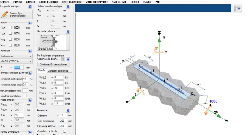Viewport: 247px width, 135px height.
Task: Click the camera screenshot icon
Action: pos(238,8)
